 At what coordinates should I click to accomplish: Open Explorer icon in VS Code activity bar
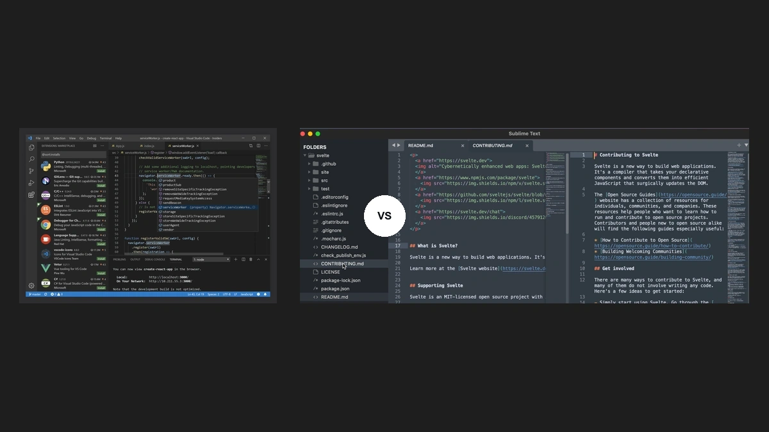(31, 147)
